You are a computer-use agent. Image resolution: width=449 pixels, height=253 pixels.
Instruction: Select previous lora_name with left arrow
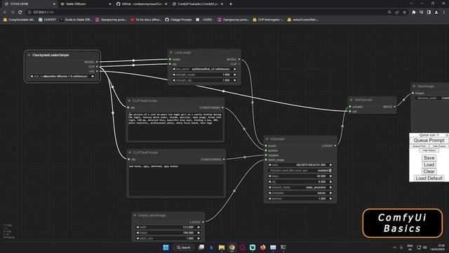173,69
